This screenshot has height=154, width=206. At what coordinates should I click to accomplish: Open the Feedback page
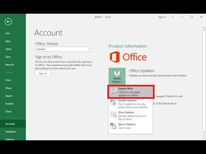(x=11, y=132)
